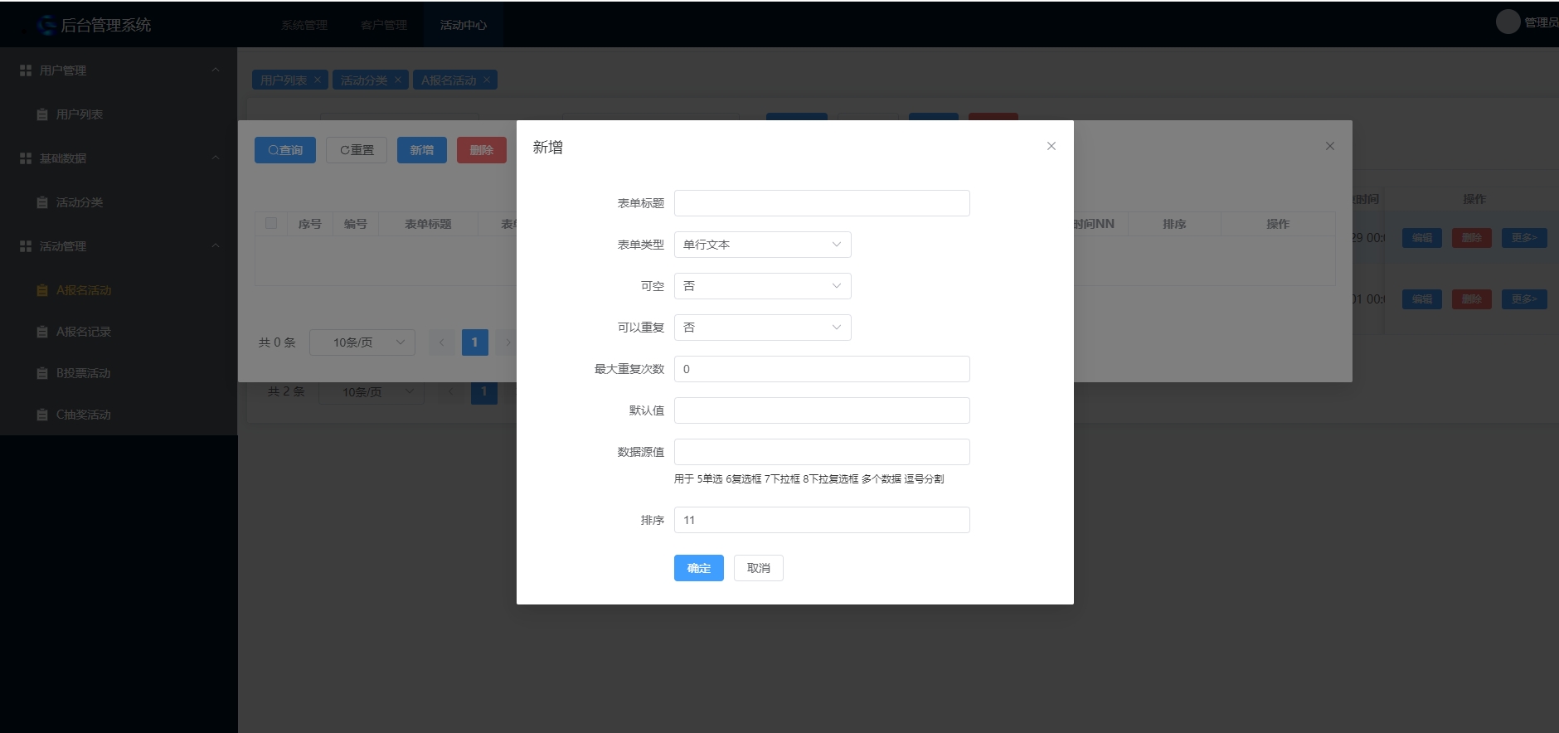Click the clipboard icon beside A报名记录

point(42,332)
